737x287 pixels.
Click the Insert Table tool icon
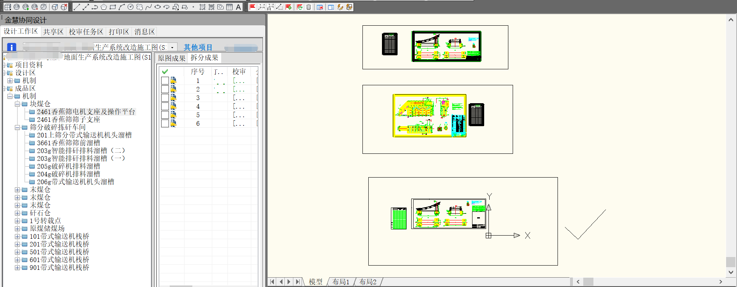[x=229, y=7]
